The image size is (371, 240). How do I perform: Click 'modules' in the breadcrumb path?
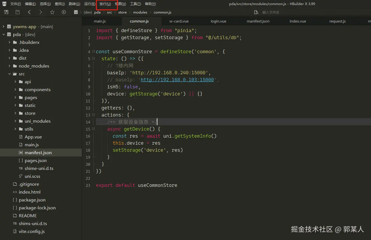click(x=140, y=12)
